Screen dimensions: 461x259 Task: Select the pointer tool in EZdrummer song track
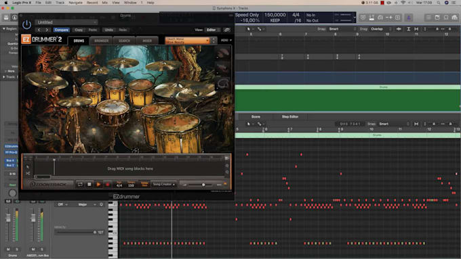pyautogui.click(x=28, y=166)
